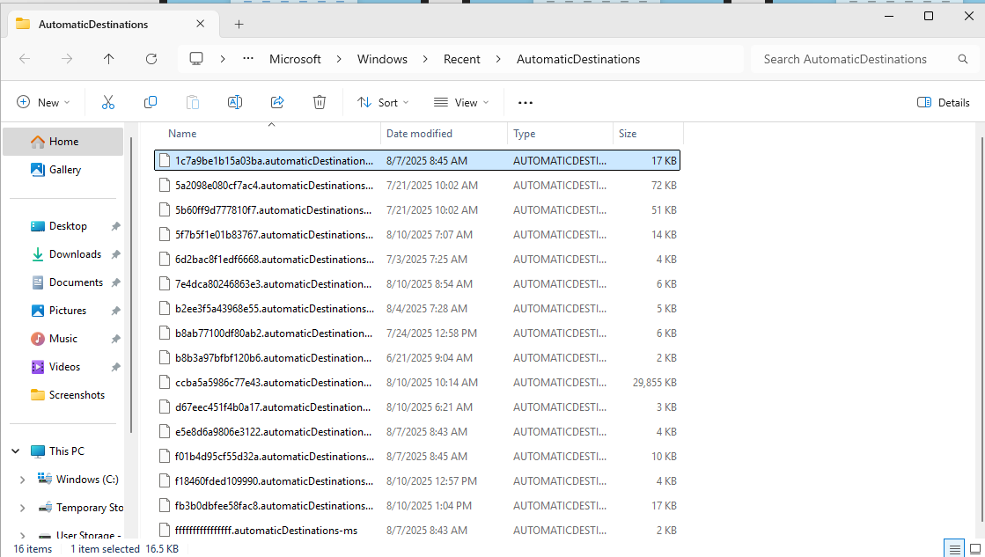This screenshot has width=985, height=557.
Task: Go back with the left arrow
Action: click(x=25, y=59)
